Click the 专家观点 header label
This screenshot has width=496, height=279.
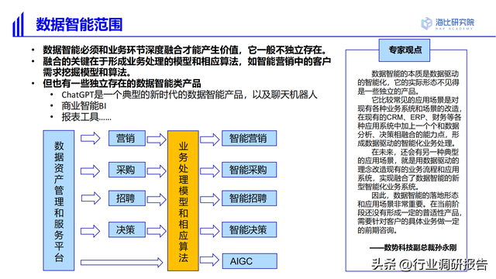(x=405, y=50)
